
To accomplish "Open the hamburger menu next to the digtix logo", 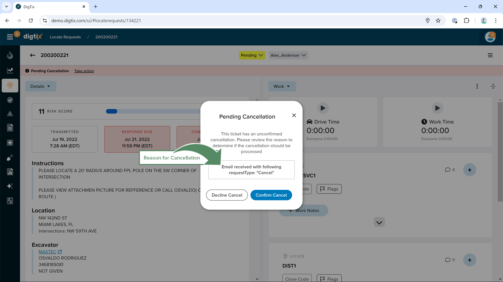I will tap(10, 37).
